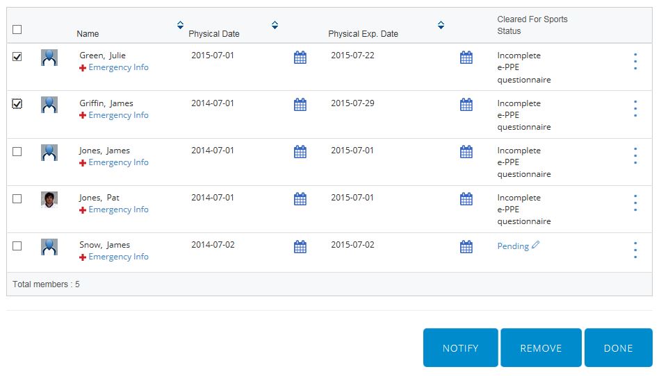
Task: Open more options menu for James Snow
Action: [635, 250]
